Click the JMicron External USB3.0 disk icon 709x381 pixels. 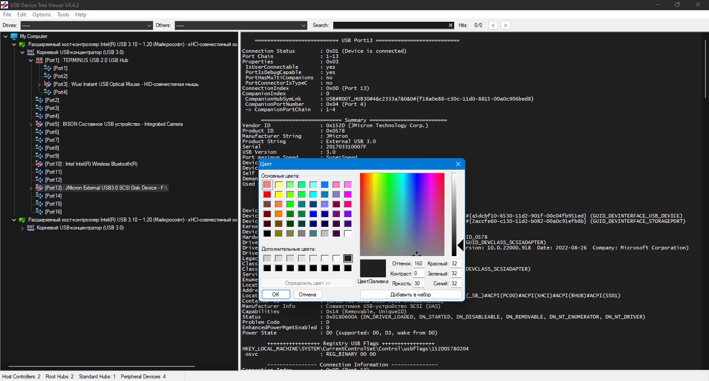coord(39,188)
